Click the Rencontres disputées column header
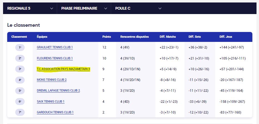The height and width of the screenshot is (124, 259). click(x=134, y=37)
